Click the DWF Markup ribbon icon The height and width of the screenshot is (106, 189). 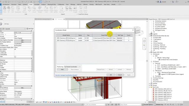coord(24,9)
